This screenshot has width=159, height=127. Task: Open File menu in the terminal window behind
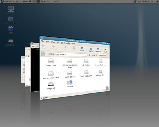[x=33, y=46]
